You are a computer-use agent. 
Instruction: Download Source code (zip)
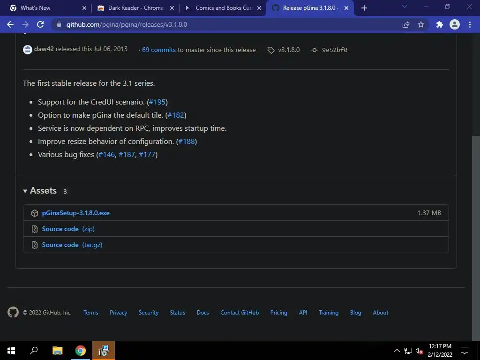[x=68, y=229]
